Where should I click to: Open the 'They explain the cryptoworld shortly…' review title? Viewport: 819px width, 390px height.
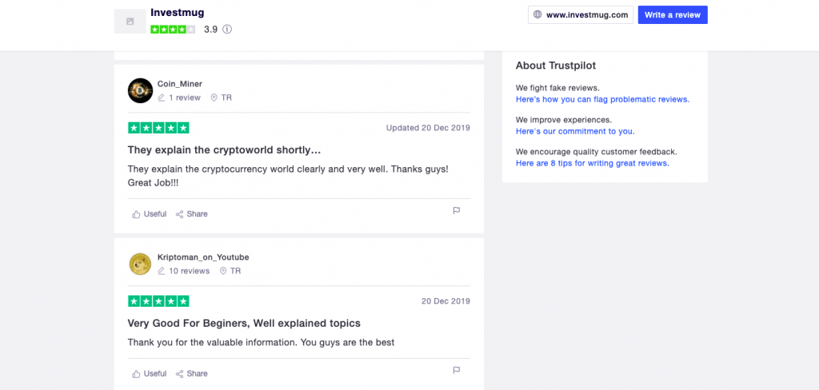pos(224,149)
